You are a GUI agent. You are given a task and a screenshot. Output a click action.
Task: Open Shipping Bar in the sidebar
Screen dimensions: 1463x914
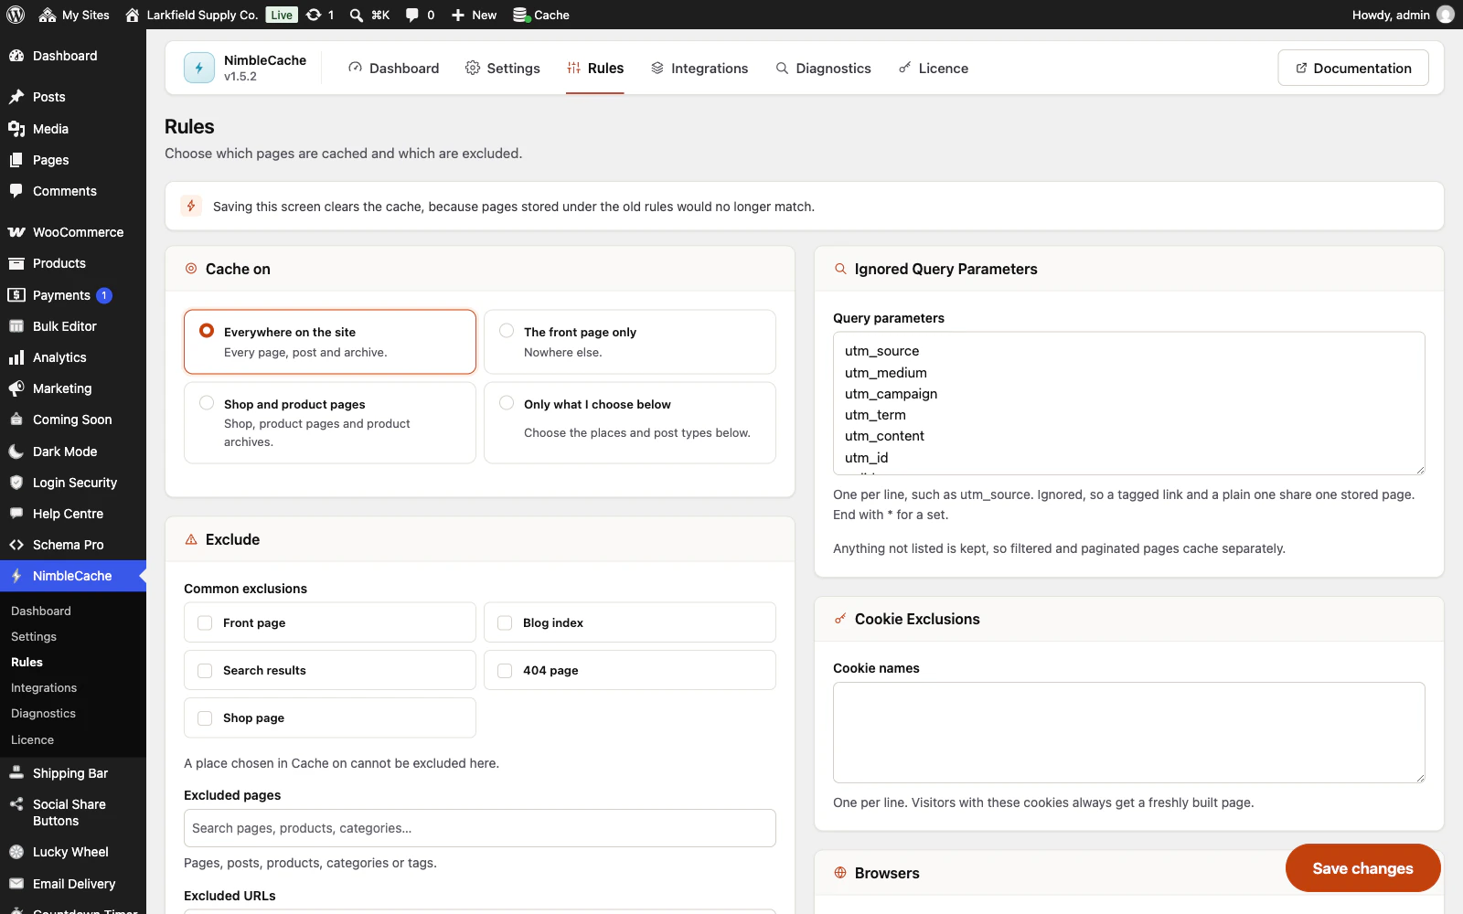(x=73, y=773)
